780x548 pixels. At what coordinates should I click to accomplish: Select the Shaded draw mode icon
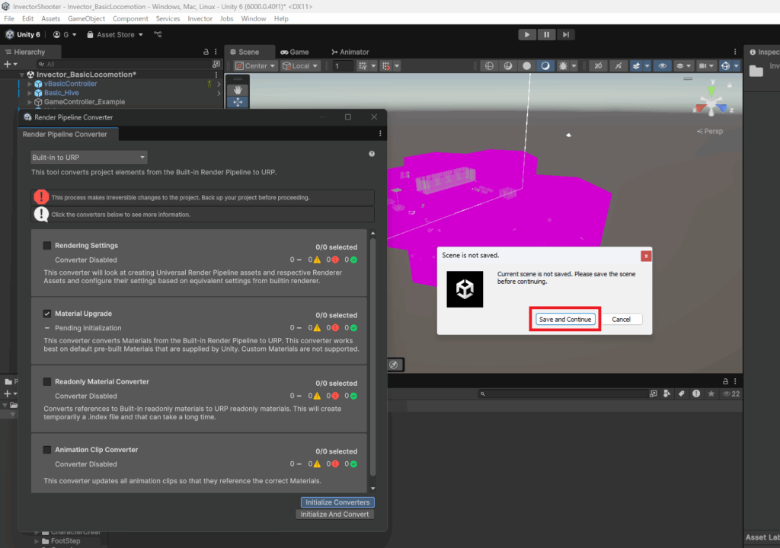[545, 65]
